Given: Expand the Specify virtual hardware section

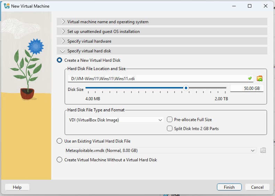Looking at the screenshot, I should [89, 41].
